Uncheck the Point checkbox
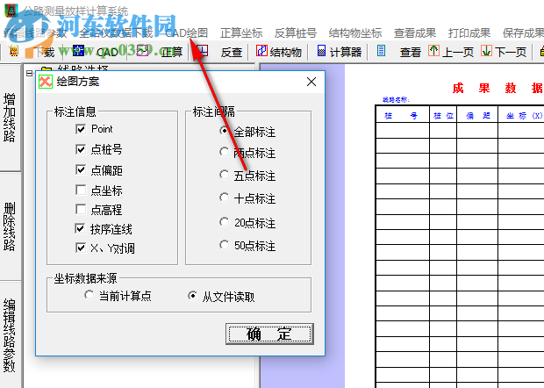The width and height of the screenshot is (544, 388). 81,129
